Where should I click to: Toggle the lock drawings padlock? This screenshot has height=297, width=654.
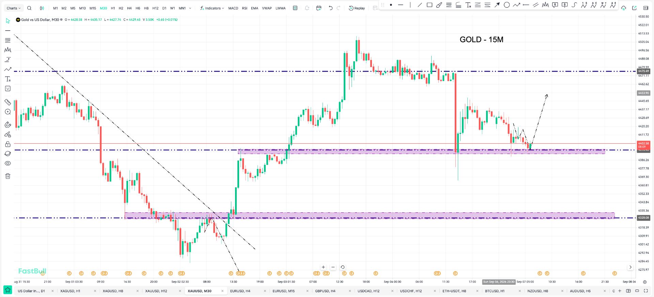pos(8,144)
